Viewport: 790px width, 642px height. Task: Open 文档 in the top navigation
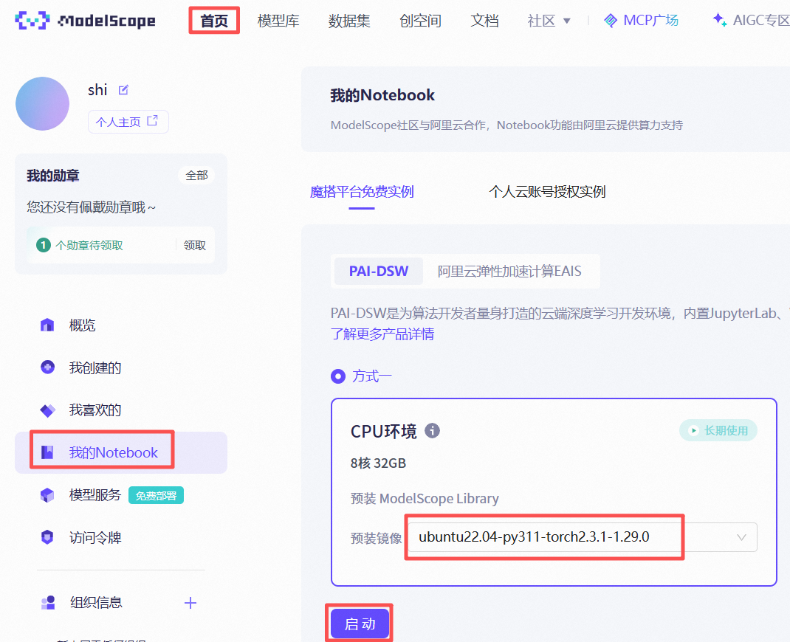pyautogui.click(x=484, y=21)
